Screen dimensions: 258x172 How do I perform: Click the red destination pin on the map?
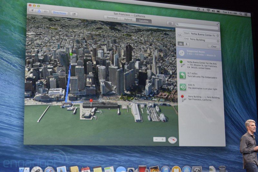91,101
